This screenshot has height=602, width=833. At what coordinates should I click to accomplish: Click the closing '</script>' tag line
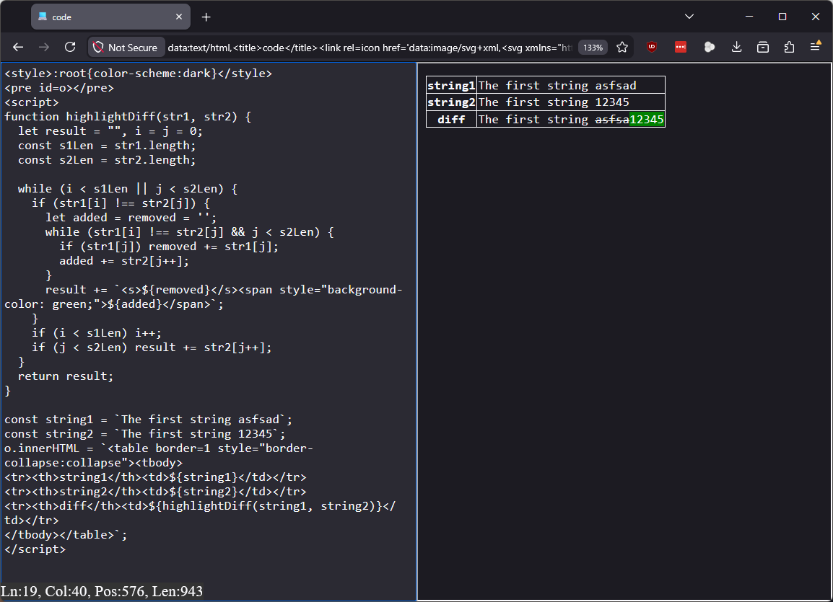pyautogui.click(x=35, y=549)
